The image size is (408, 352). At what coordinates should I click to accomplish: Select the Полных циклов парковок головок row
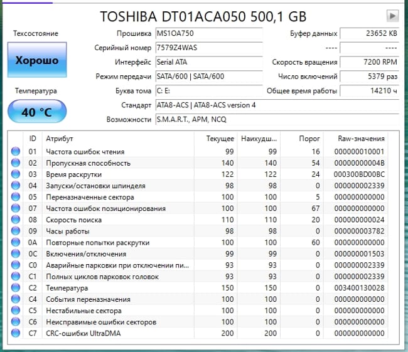tap(198, 276)
